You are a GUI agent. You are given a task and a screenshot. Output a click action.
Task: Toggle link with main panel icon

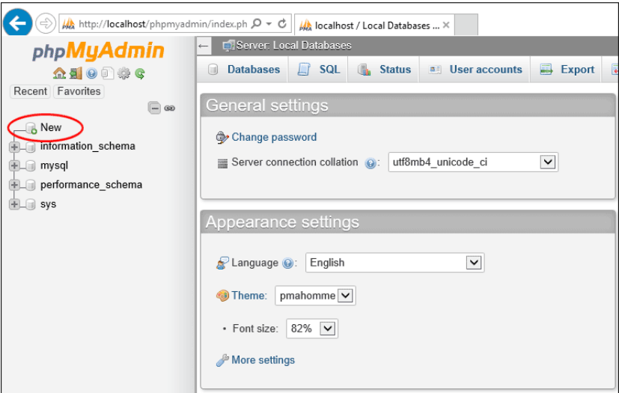point(170,109)
